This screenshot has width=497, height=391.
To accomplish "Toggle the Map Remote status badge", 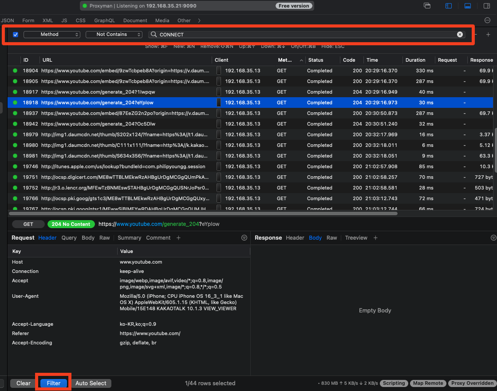I will pyautogui.click(x=428, y=383).
